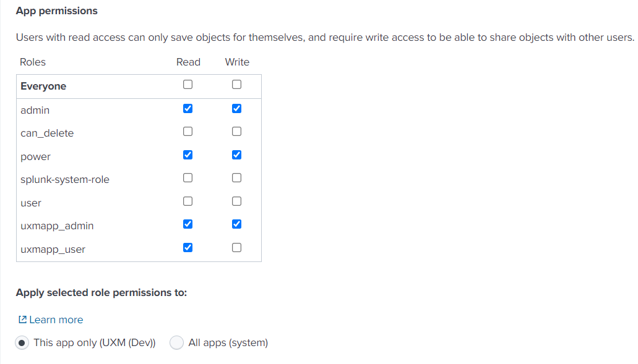Uncheck Read permission for admin role
This screenshot has height=364, width=638.
(x=188, y=109)
